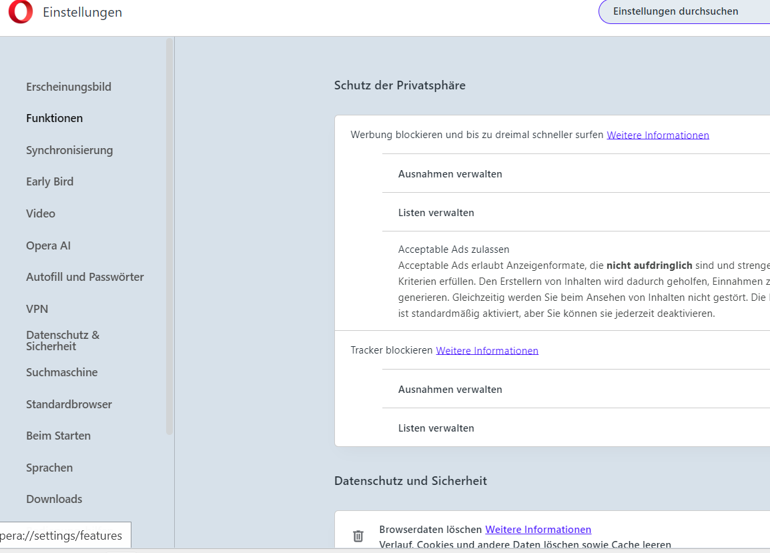Open the Downloads settings section

tap(54, 499)
